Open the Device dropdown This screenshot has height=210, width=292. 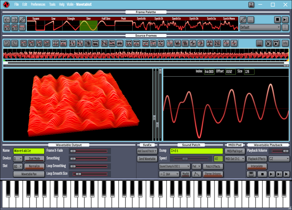(x=18, y=159)
